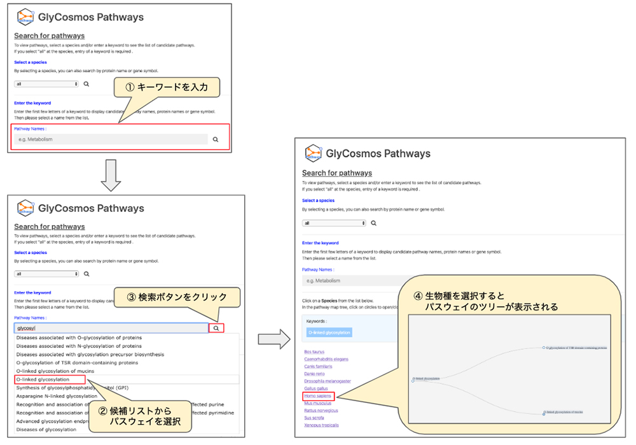636x445 pixels.
Task: Open the 'all' species dropdown in bottom-left panel
Action: 46,274
